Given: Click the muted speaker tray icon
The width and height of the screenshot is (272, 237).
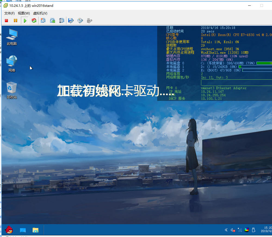Looking at the screenshot, I should click(x=233, y=230).
